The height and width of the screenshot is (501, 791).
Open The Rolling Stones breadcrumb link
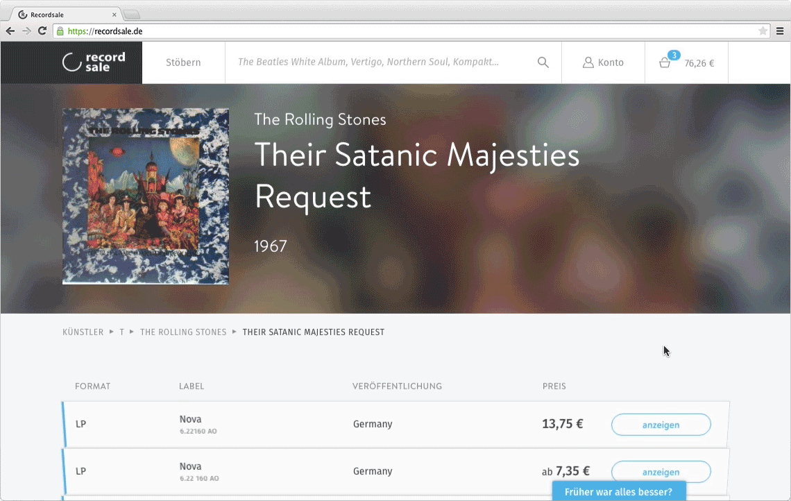pyautogui.click(x=183, y=332)
